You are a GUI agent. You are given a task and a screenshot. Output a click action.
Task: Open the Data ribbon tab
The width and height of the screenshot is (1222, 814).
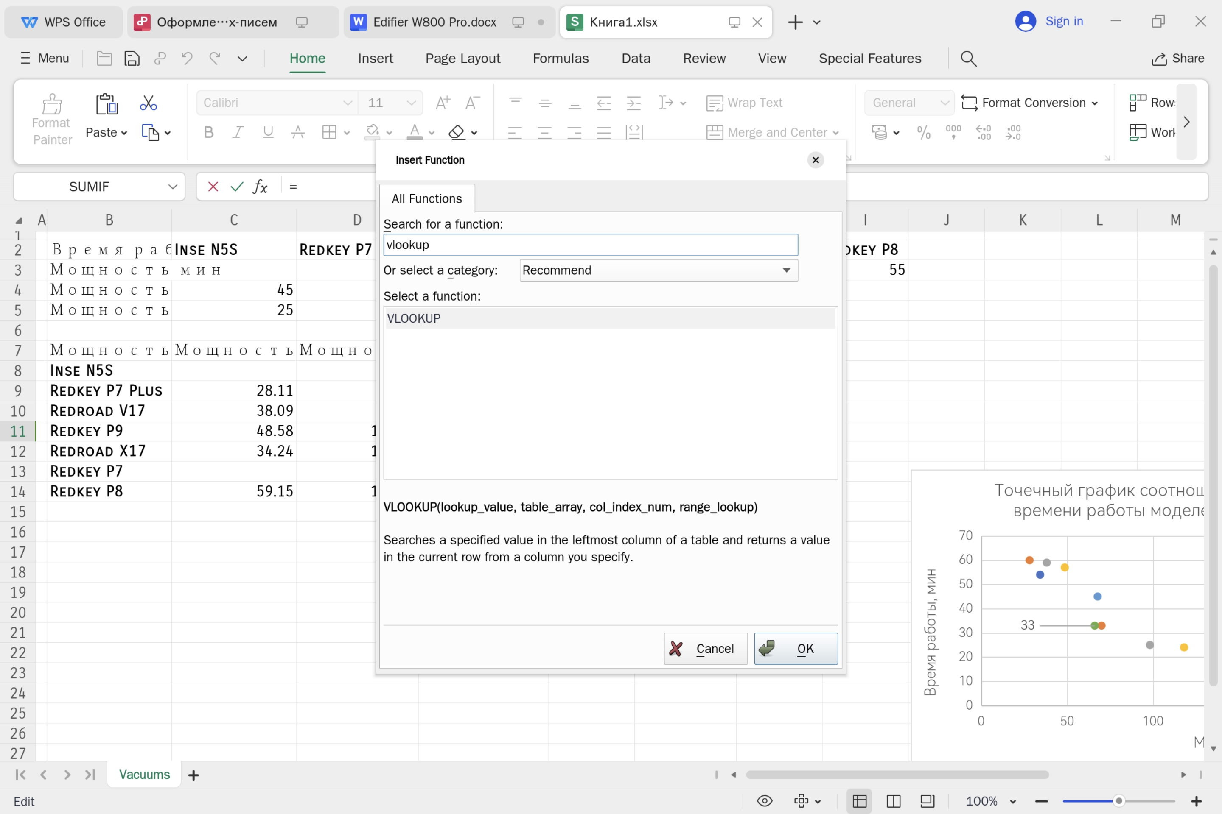coord(636,59)
